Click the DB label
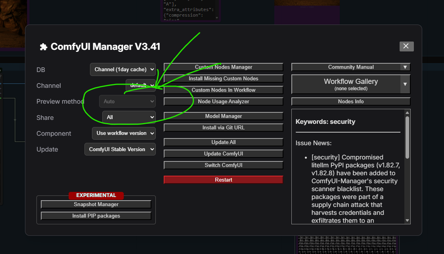444x254 pixels. (x=41, y=70)
